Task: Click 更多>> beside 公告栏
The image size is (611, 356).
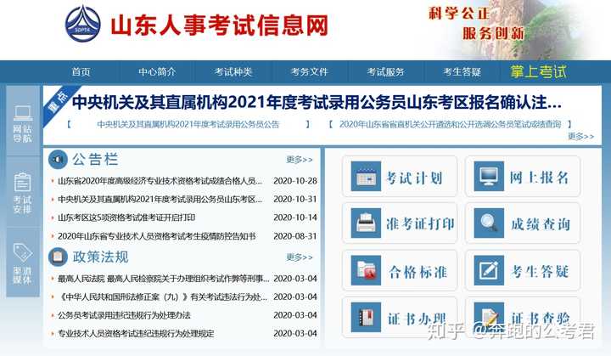Action: pyautogui.click(x=300, y=160)
